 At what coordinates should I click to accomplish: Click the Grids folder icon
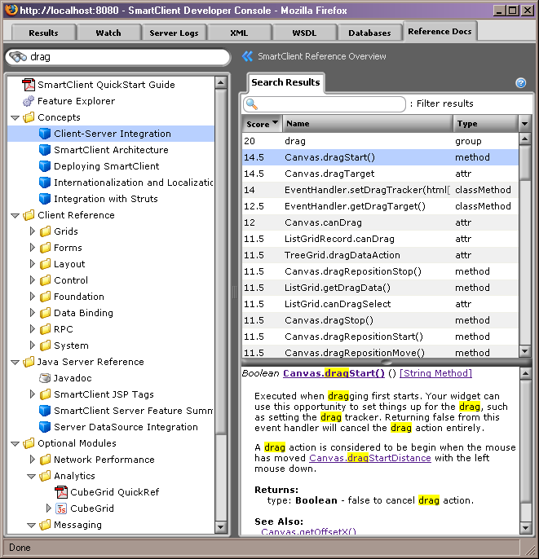45,231
